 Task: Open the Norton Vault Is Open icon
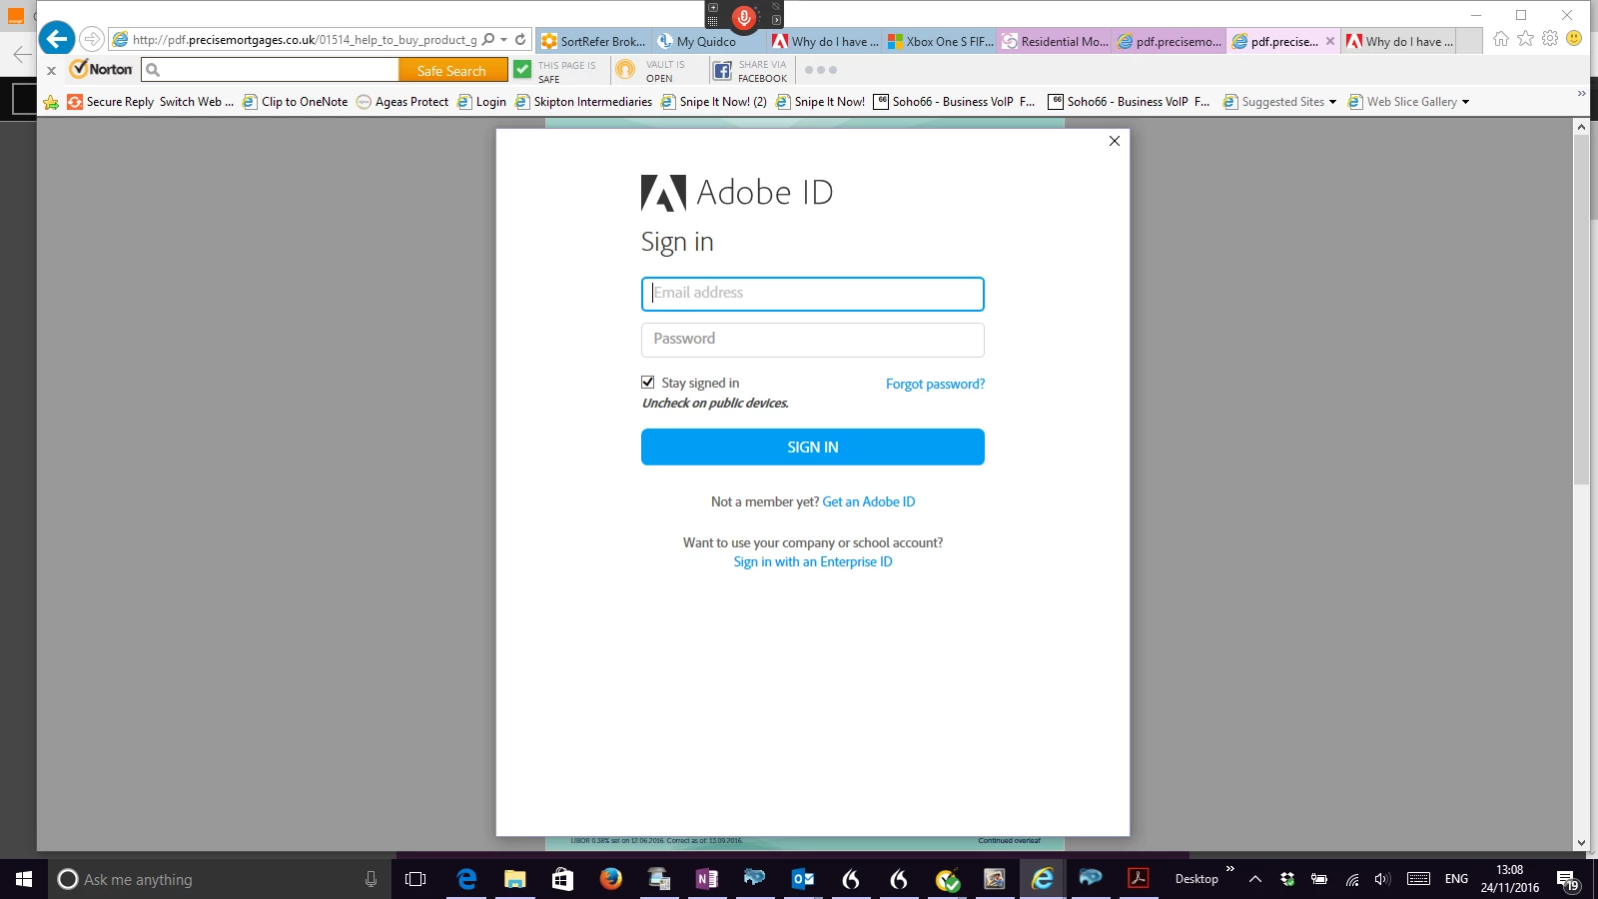tap(625, 69)
